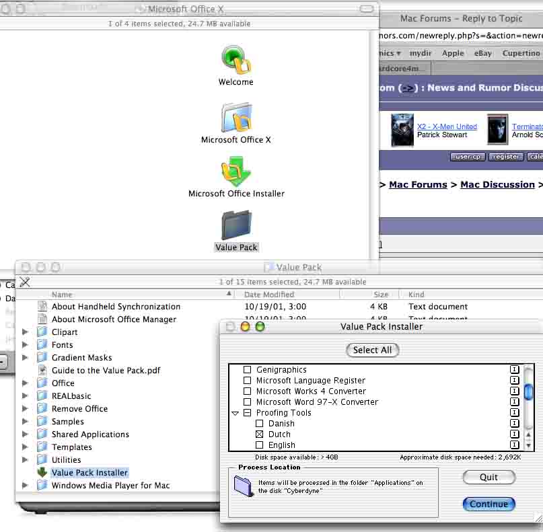Click the Remove Office folder icon
The image size is (543, 532).
point(42,408)
